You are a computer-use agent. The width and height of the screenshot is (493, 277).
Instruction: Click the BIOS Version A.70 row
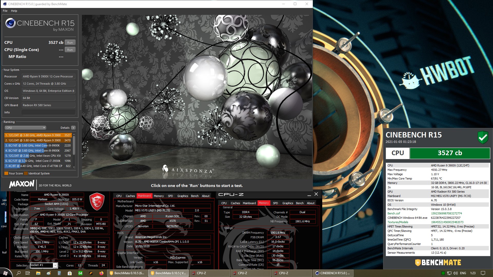coord(438,200)
